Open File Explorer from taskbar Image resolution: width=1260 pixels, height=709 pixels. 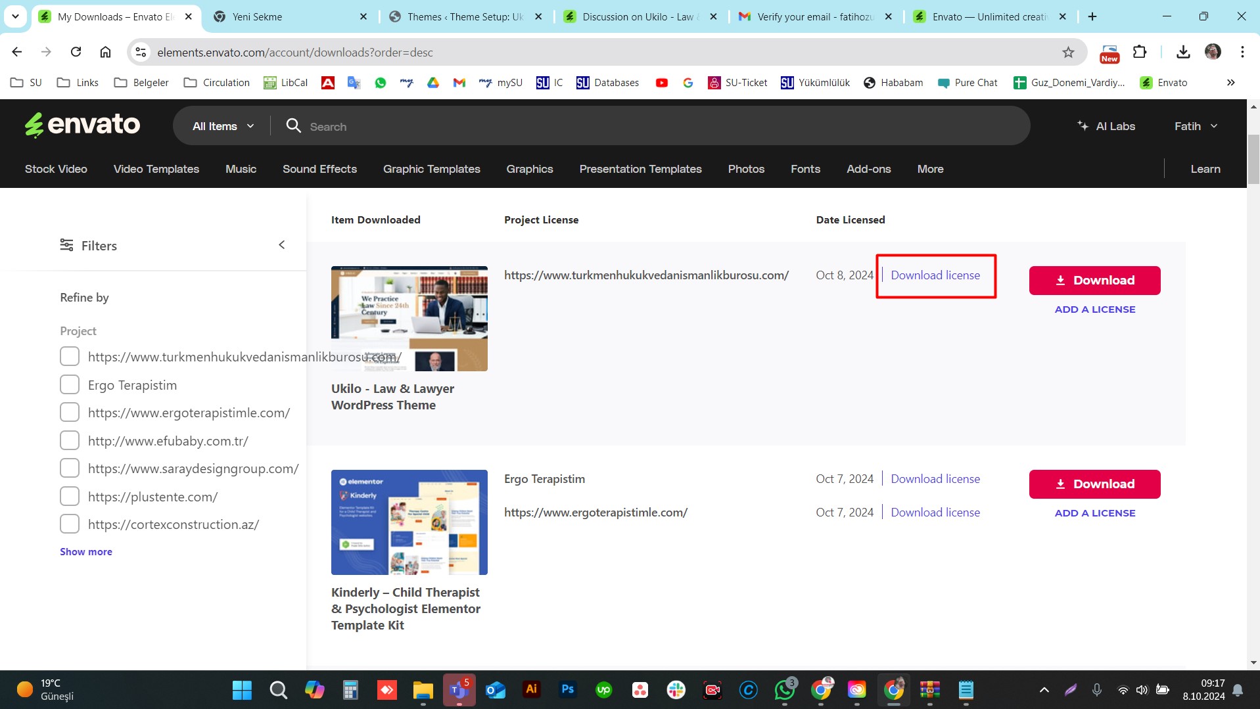(x=423, y=690)
